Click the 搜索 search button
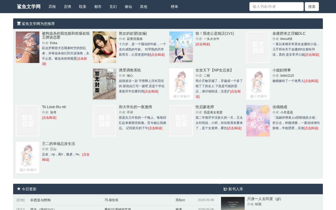 pyautogui.click(x=312, y=7)
